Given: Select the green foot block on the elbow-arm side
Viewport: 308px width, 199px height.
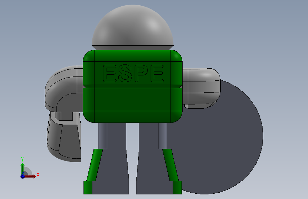Looking at the screenshot, I should click(88, 188).
